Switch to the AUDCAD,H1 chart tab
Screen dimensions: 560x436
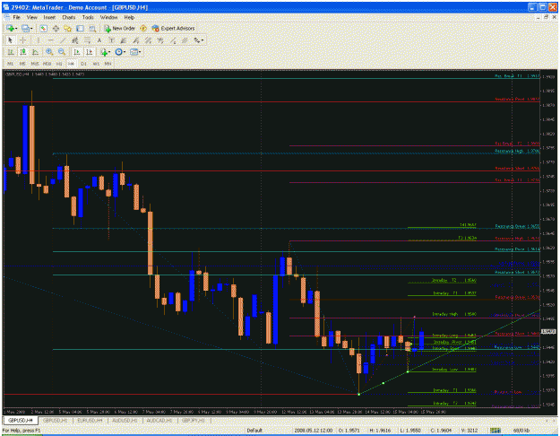point(159,421)
